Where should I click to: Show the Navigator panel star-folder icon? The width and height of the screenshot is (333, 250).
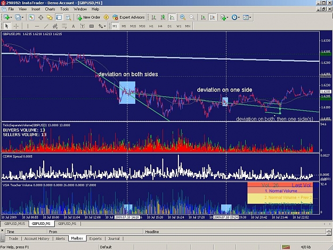[50, 18]
